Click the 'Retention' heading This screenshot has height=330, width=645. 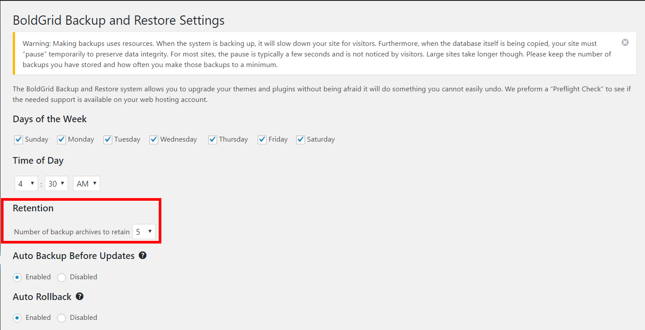tap(33, 208)
